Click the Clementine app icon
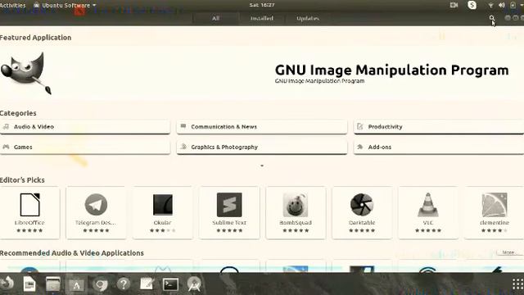The height and width of the screenshot is (295, 524). [495, 204]
